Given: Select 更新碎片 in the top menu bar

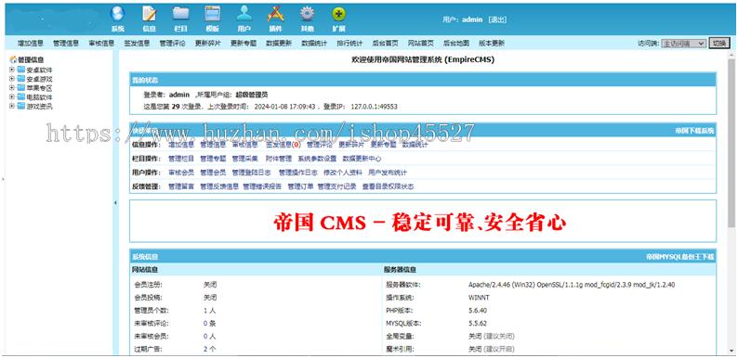Looking at the screenshot, I should pos(207,44).
